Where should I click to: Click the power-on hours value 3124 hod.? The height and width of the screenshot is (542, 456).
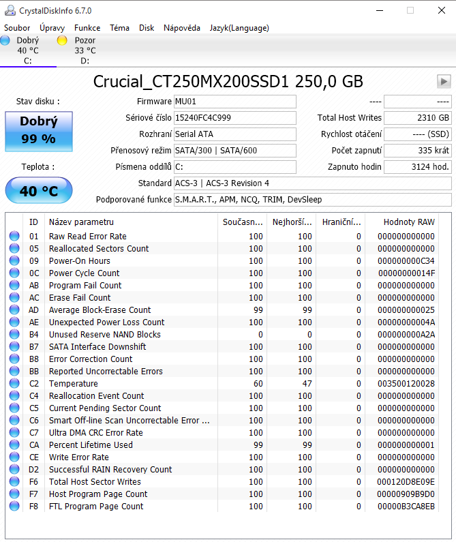(x=418, y=167)
